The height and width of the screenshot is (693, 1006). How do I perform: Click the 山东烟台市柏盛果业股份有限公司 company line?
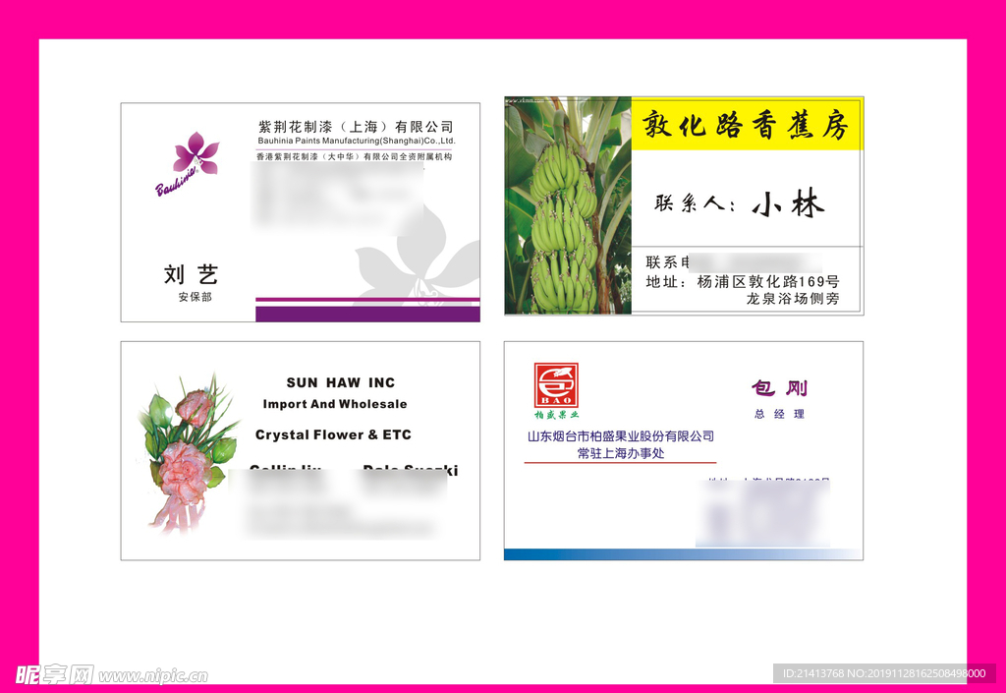tap(620, 436)
